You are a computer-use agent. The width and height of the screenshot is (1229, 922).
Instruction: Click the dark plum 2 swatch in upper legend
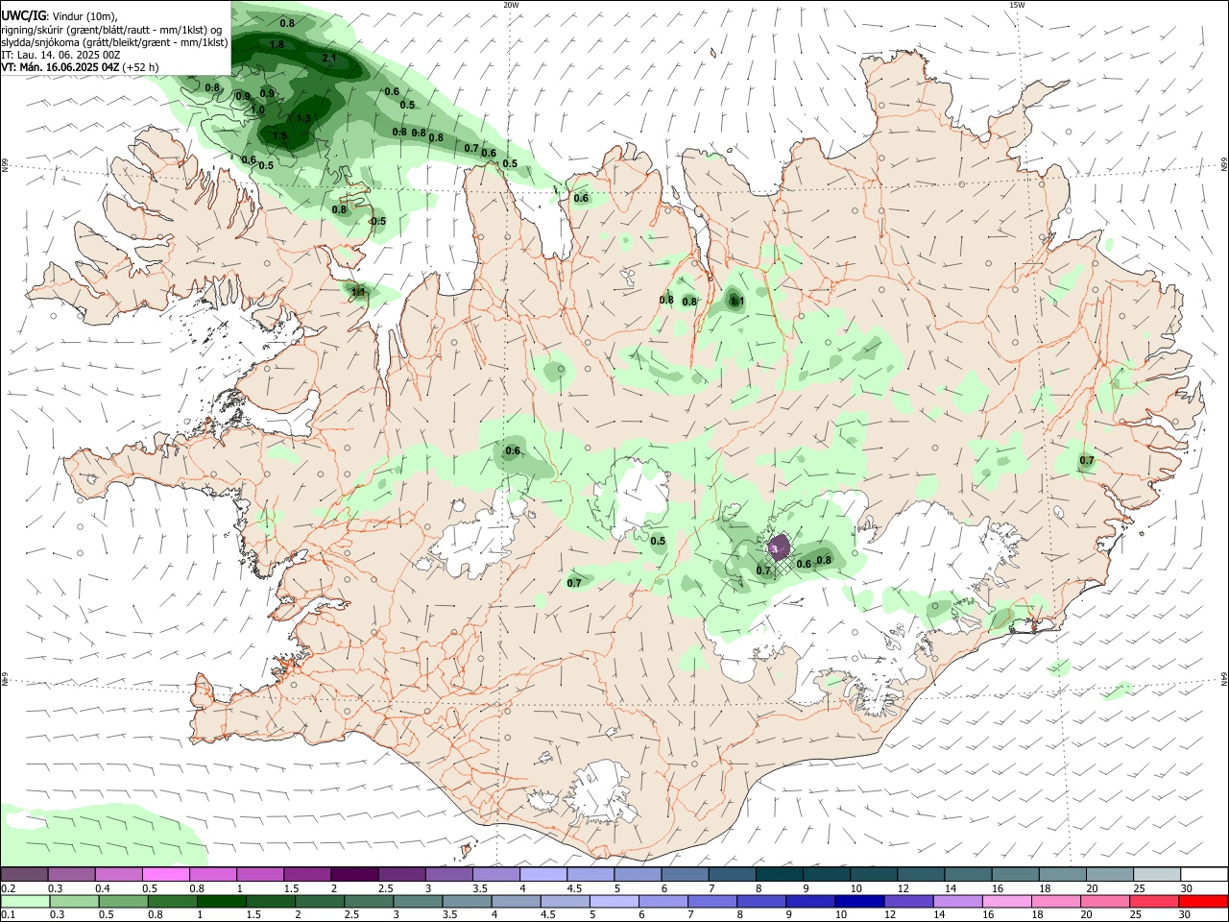coord(354,874)
